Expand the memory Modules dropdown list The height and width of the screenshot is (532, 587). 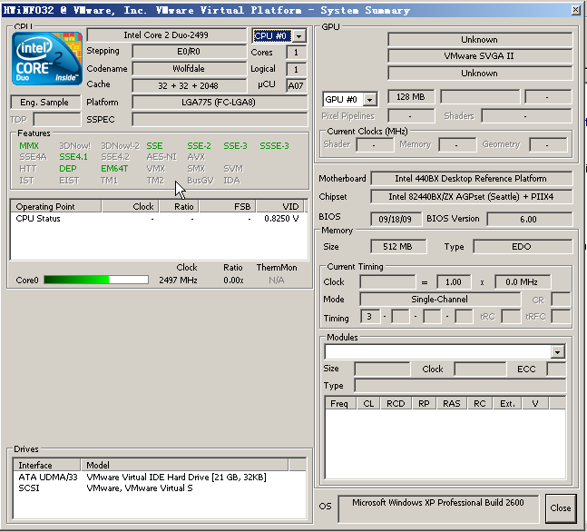(557, 351)
